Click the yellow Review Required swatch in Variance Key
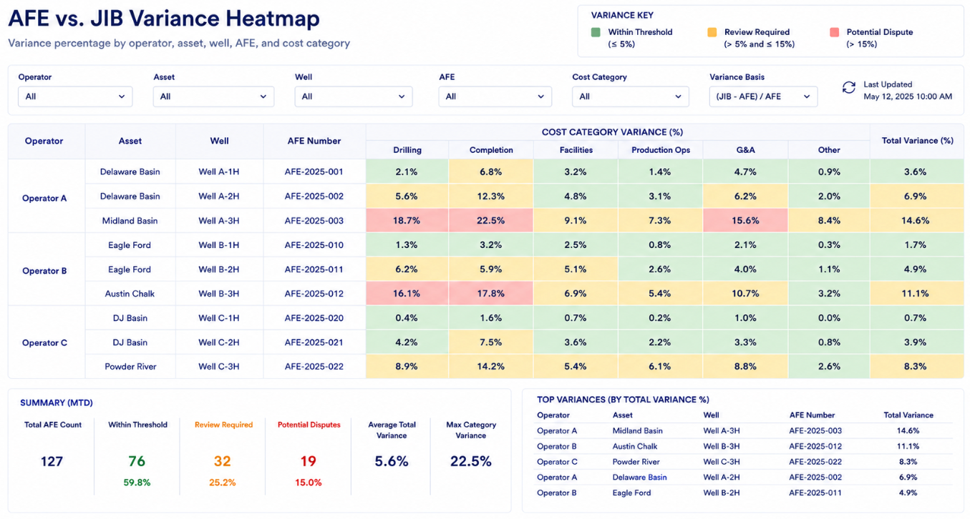 (712, 32)
